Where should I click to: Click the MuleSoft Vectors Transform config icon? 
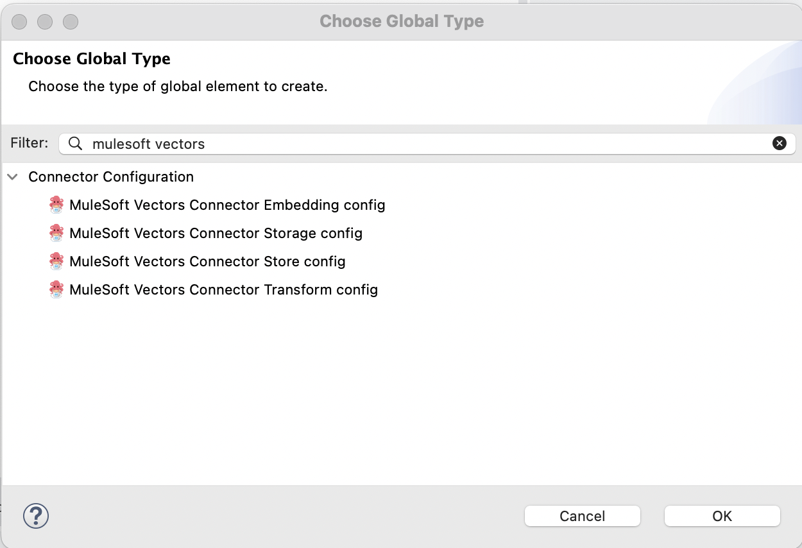coord(56,289)
